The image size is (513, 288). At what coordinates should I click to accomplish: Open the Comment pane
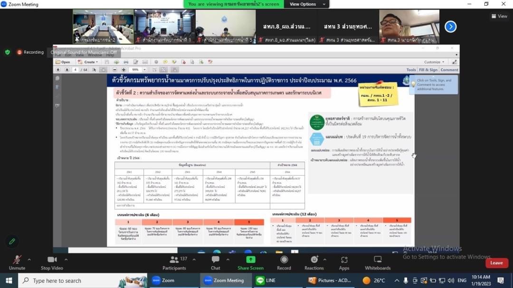[449, 70]
